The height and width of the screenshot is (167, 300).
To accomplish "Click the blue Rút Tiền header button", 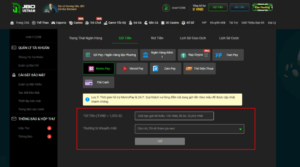I will (240, 7).
